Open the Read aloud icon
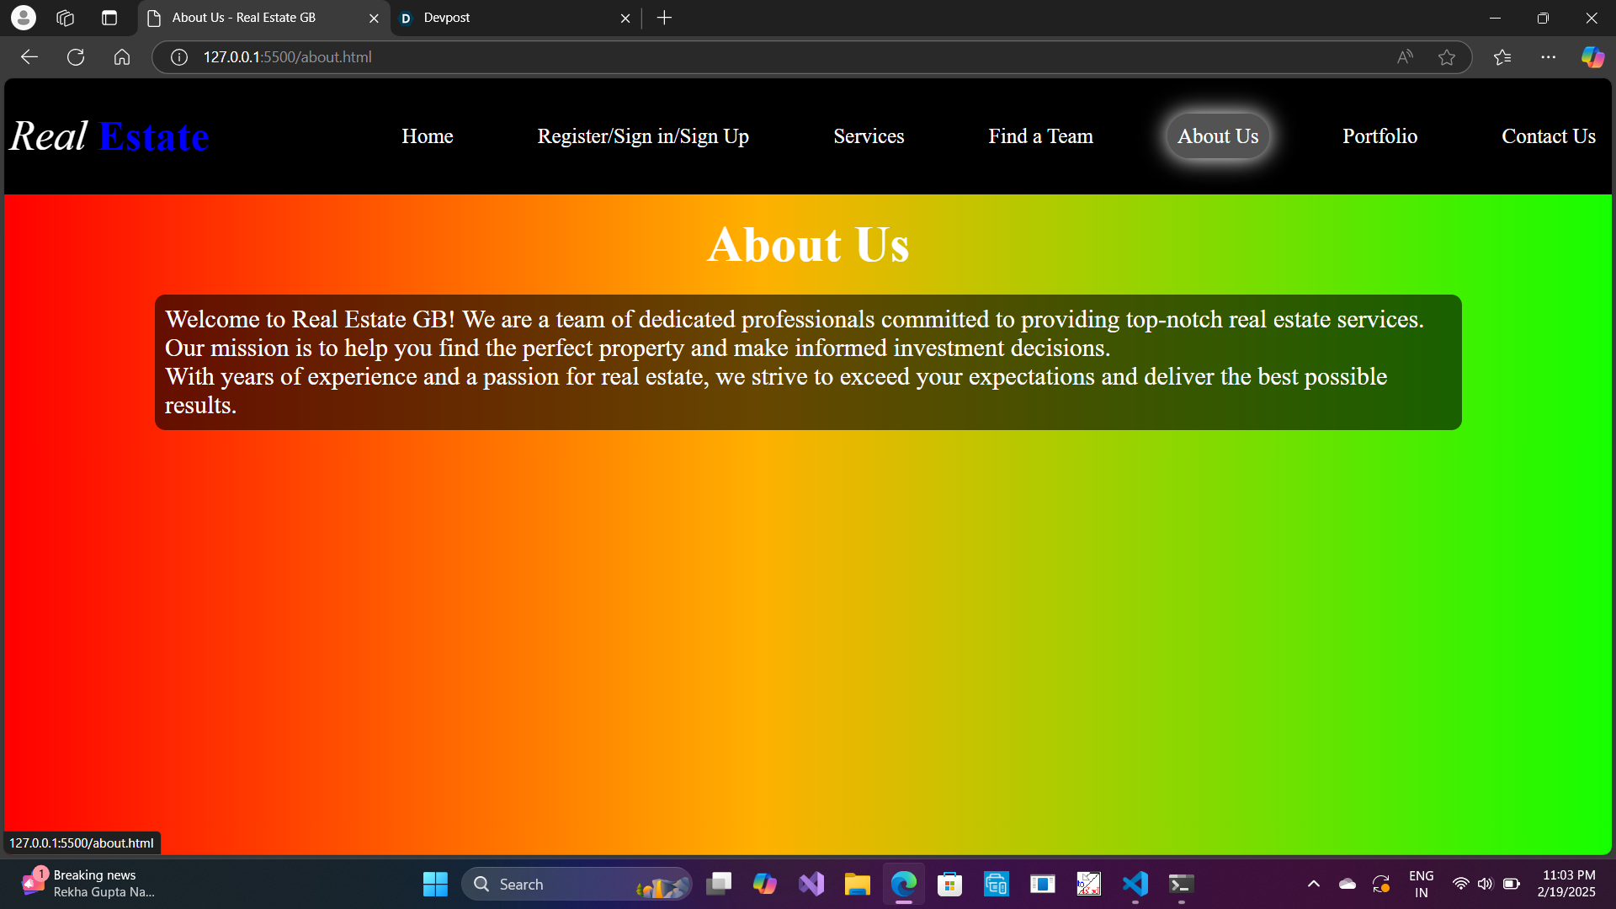The width and height of the screenshot is (1616, 909). pos(1405,57)
